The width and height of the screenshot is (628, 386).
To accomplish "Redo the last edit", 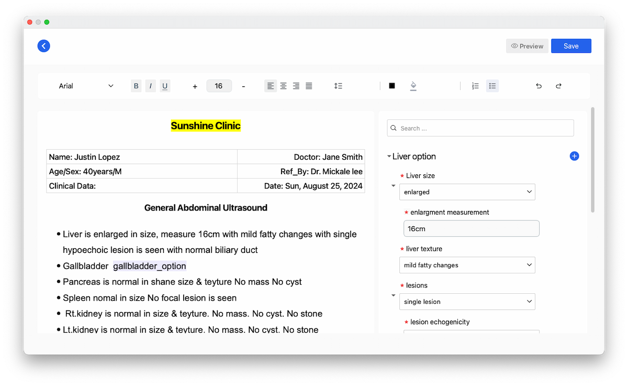I will click(x=558, y=86).
